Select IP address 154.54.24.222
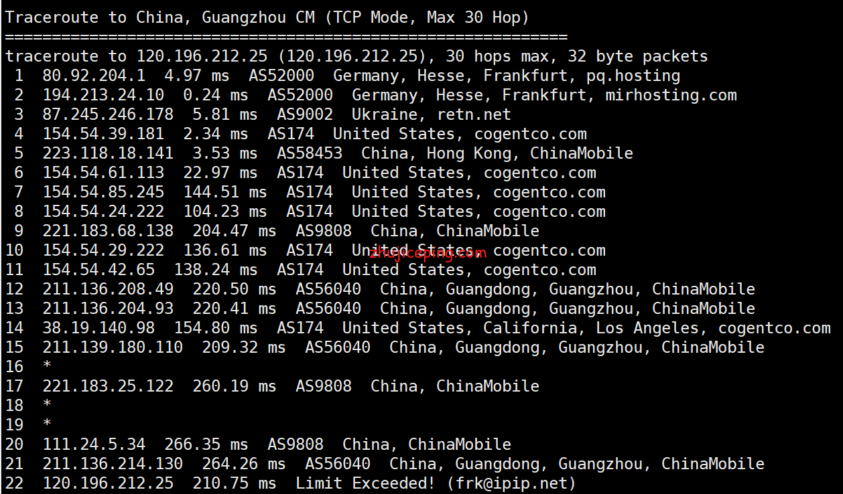Screen dimensions: 843x494 pyautogui.click(x=103, y=212)
